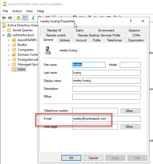Click the Description input field
153x164 pixels.
106,89
